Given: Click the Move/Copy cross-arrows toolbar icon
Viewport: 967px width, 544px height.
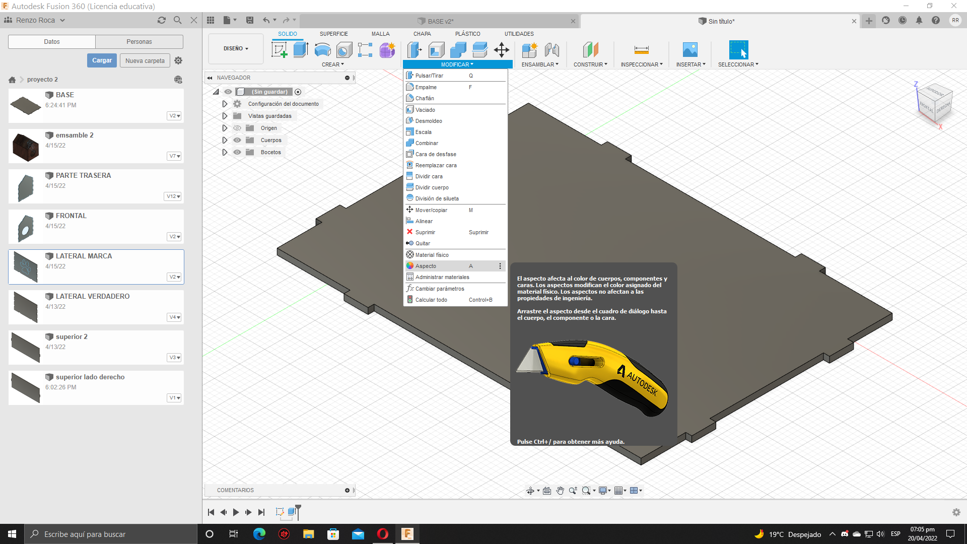Looking at the screenshot, I should [x=502, y=50].
